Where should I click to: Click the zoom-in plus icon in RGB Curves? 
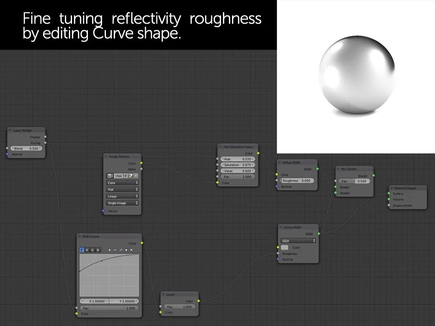coord(109,250)
